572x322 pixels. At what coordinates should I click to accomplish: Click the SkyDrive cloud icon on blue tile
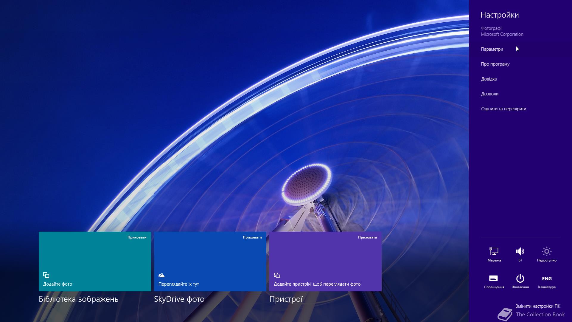(161, 275)
